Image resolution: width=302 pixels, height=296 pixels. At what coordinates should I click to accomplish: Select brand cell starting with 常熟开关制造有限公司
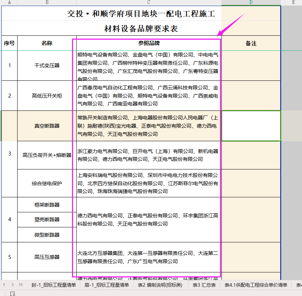[x=149, y=126]
